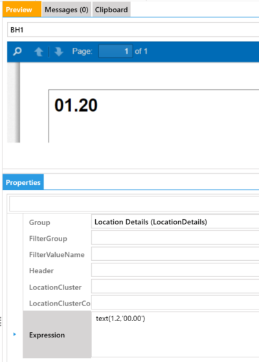This screenshot has width=259, height=362.
Task: Click the FilterGroup value field
Action: tap(175, 238)
